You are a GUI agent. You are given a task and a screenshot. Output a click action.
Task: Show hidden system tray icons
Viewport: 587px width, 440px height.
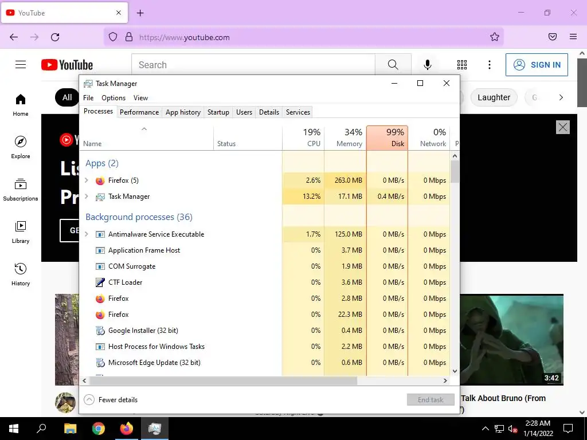[485, 429]
